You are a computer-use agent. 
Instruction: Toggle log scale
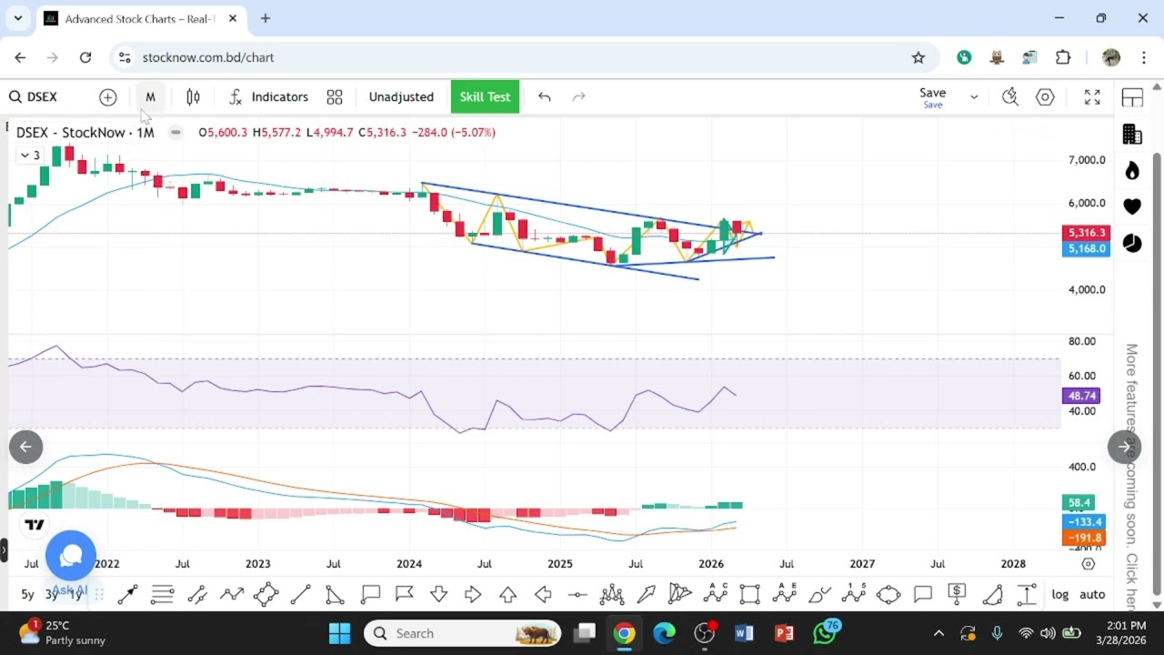pyautogui.click(x=1060, y=594)
